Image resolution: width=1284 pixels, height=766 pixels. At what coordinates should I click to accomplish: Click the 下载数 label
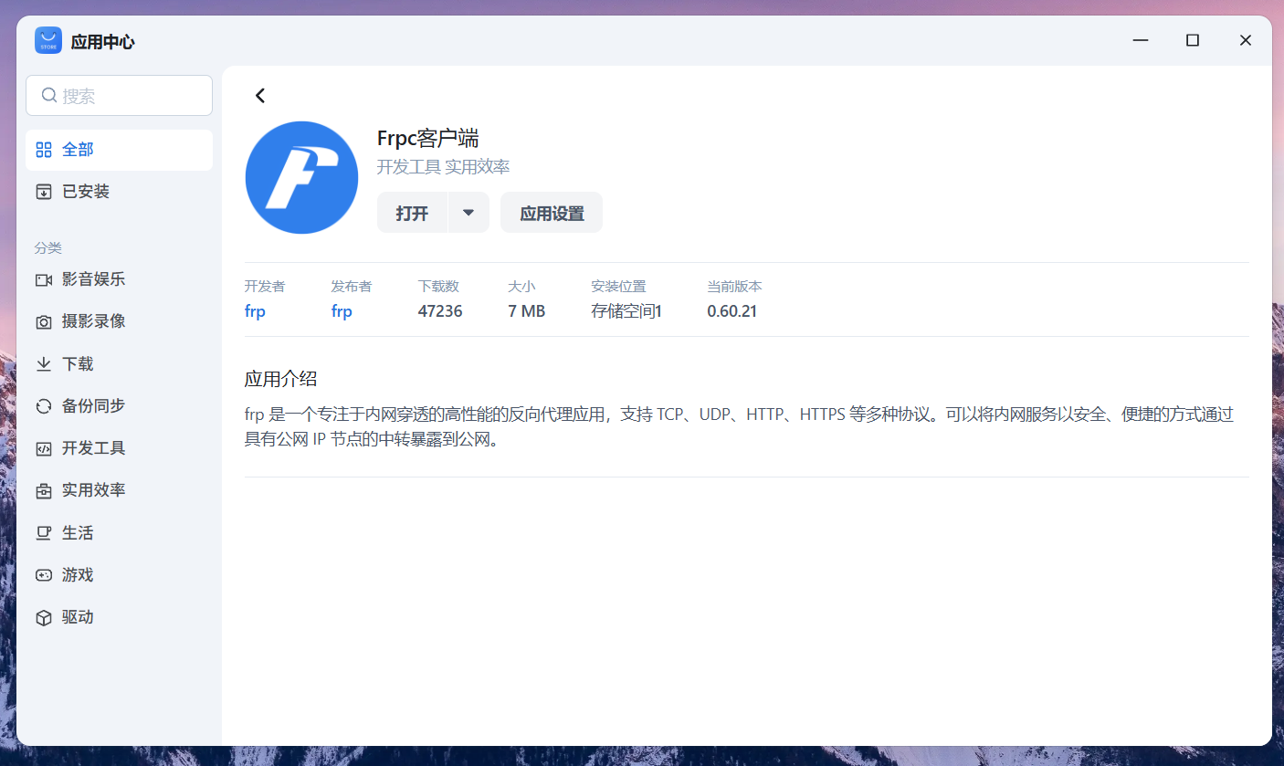(x=438, y=287)
